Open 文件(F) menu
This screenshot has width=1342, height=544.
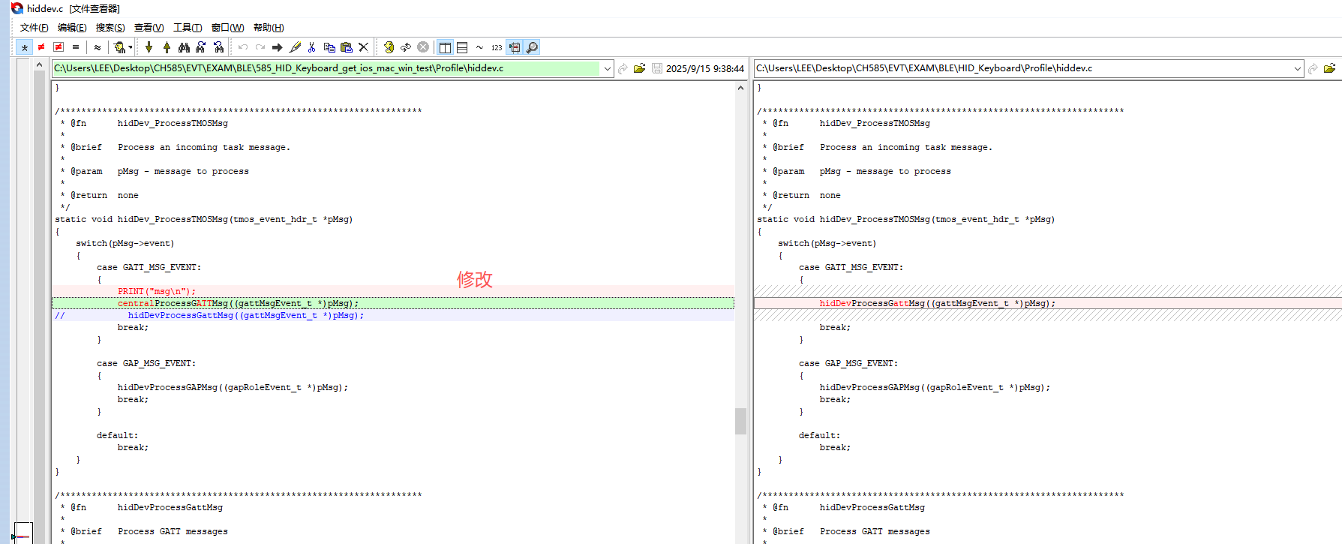click(34, 28)
